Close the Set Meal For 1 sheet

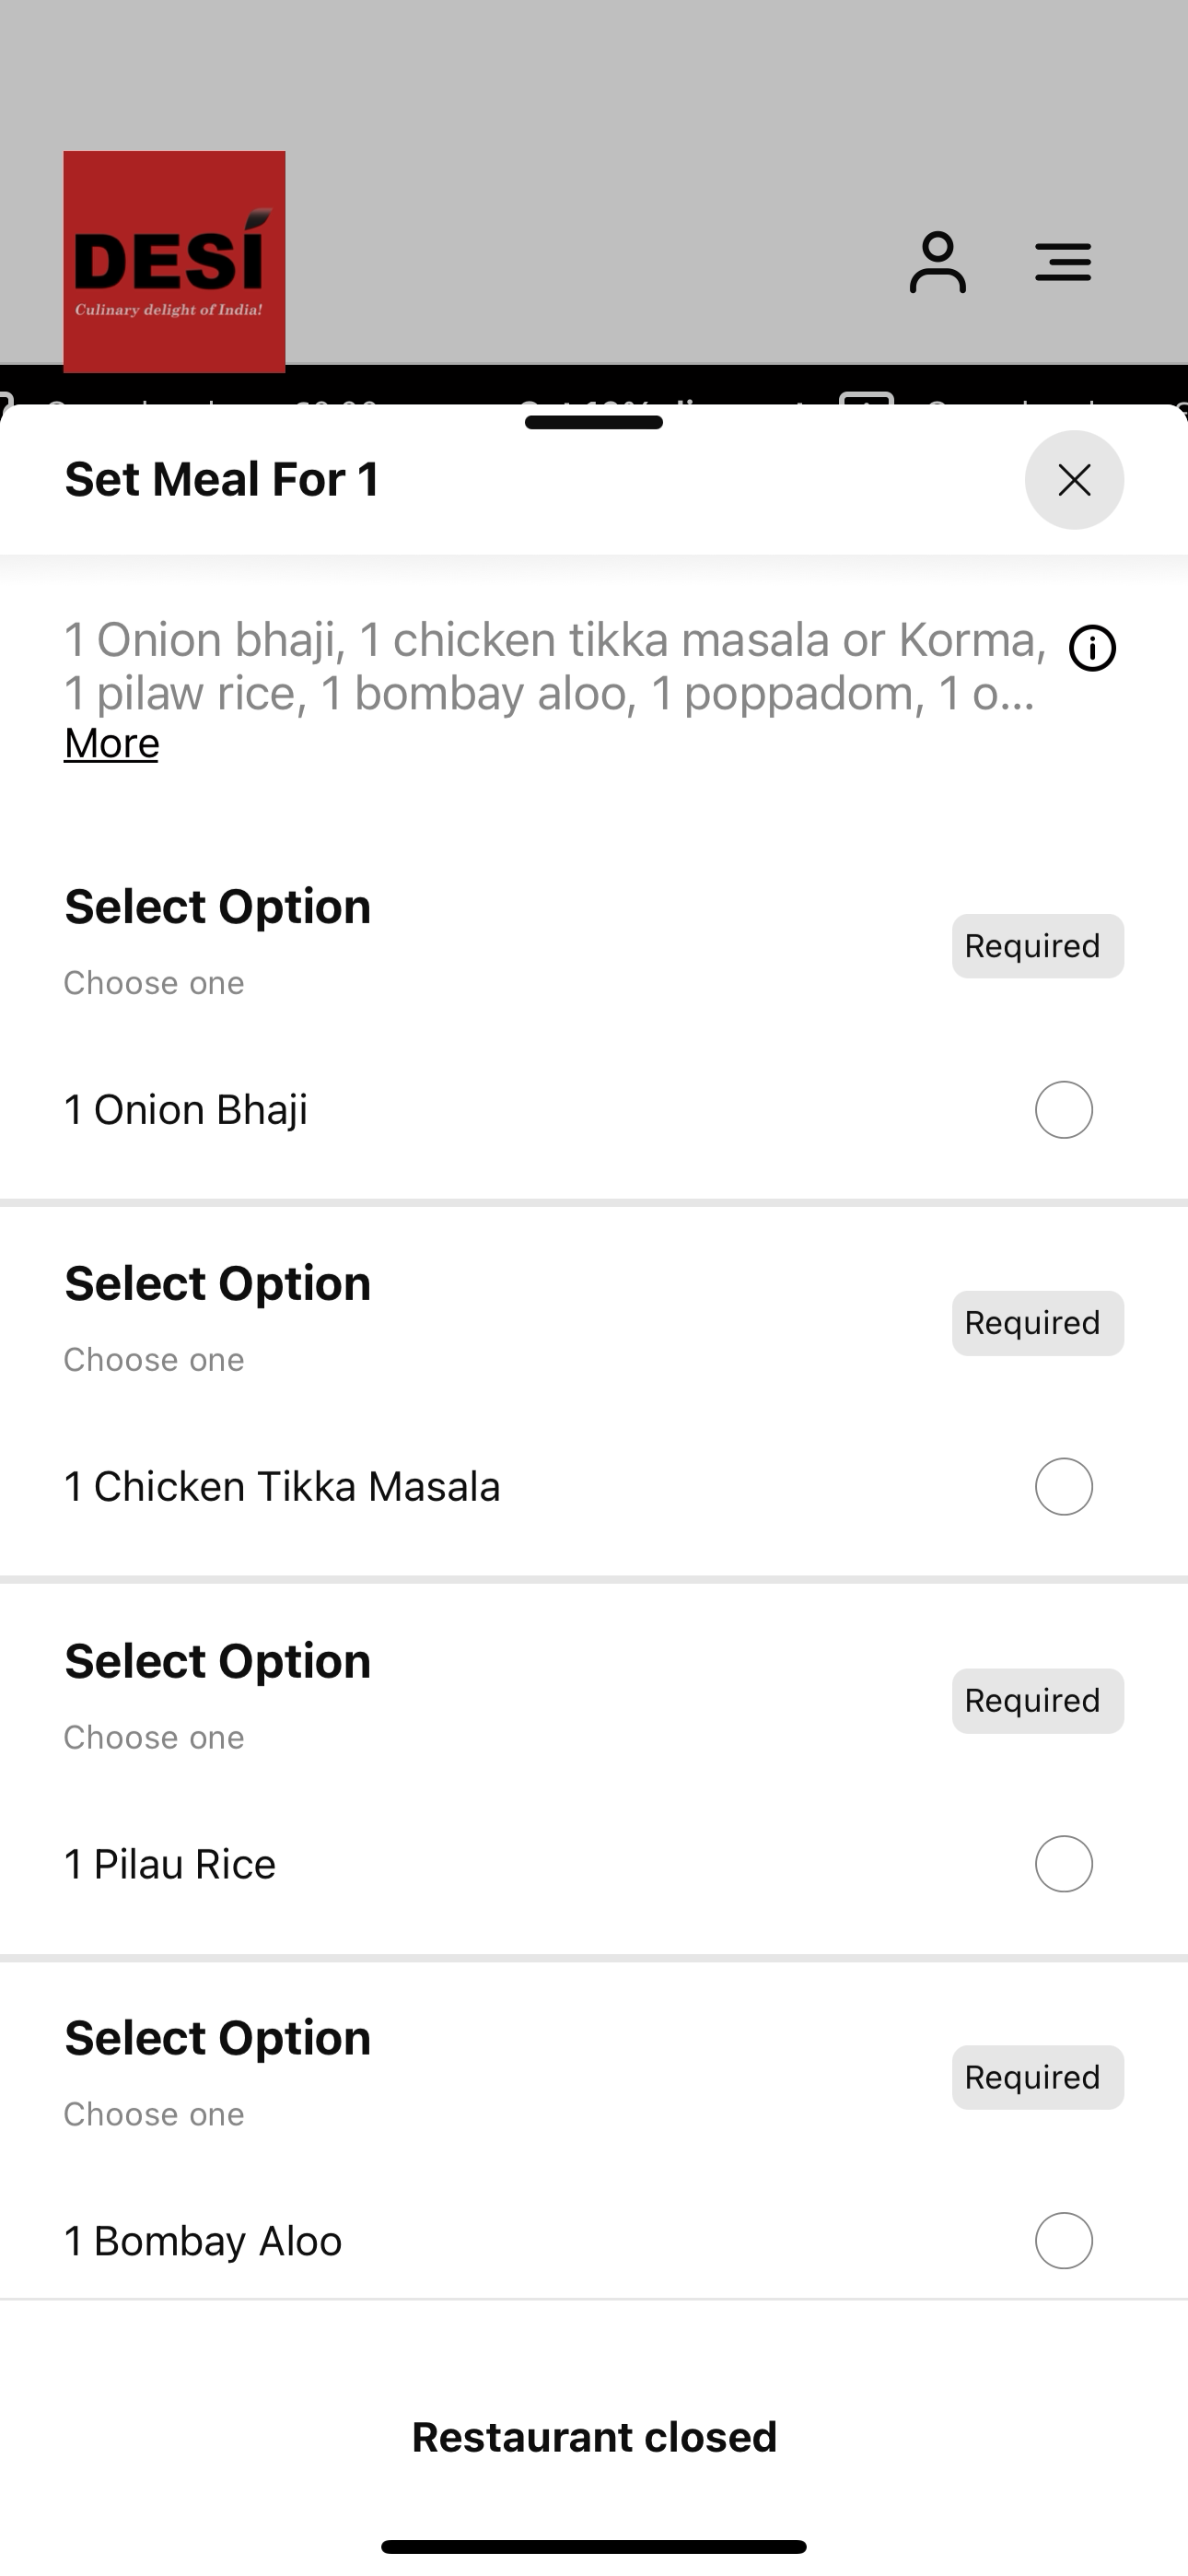(x=1074, y=480)
